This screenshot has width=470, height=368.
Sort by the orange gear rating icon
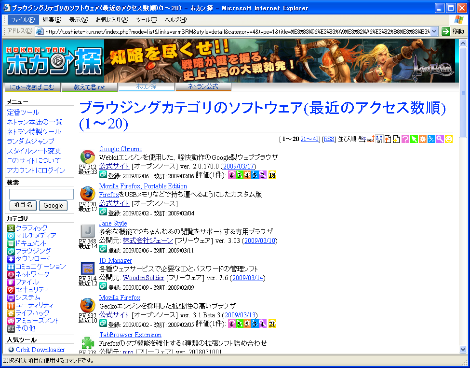pyautogui.click(x=423, y=139)
